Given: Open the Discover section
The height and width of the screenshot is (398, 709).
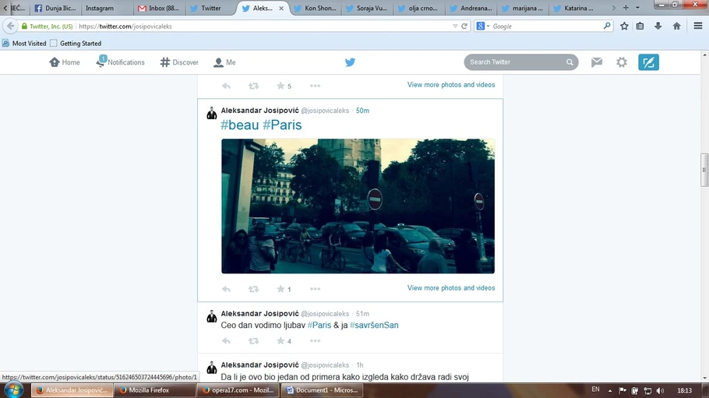Looking at the screenshot, I should 179,62.
